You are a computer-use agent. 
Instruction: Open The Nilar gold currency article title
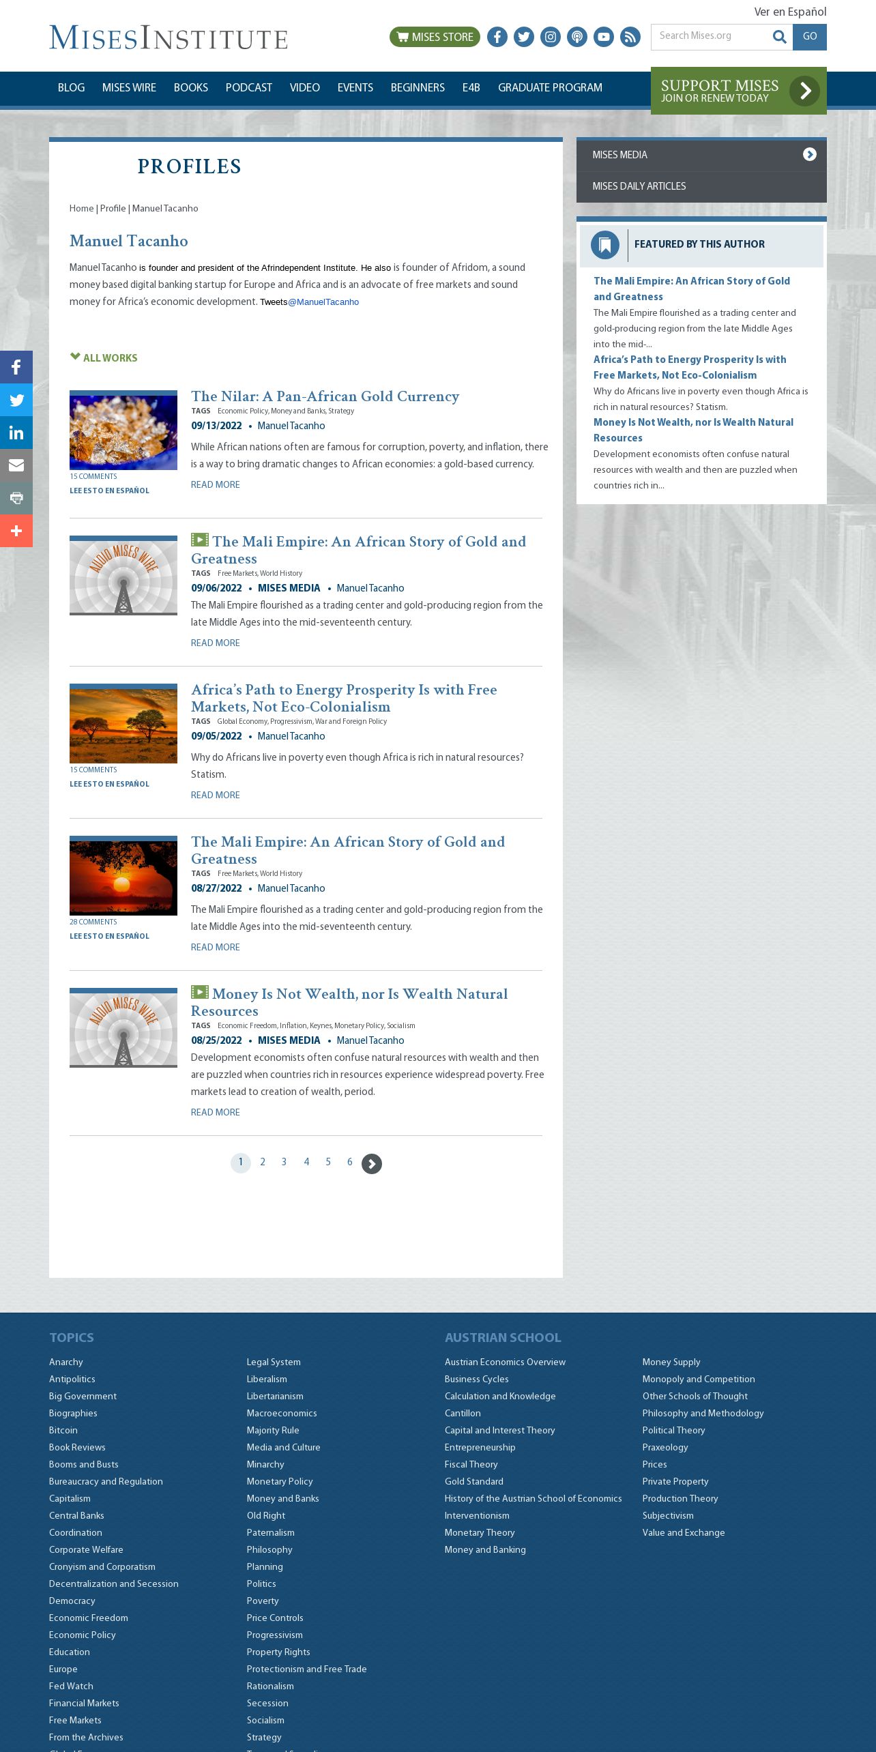[325, 396]
